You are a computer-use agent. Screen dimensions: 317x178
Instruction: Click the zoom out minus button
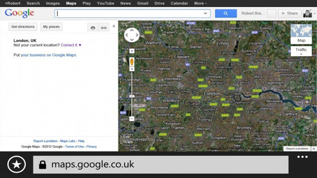click(132, 119)
